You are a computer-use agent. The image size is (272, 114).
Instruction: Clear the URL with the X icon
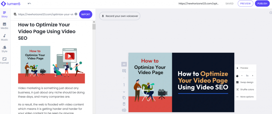coord(76,14)
